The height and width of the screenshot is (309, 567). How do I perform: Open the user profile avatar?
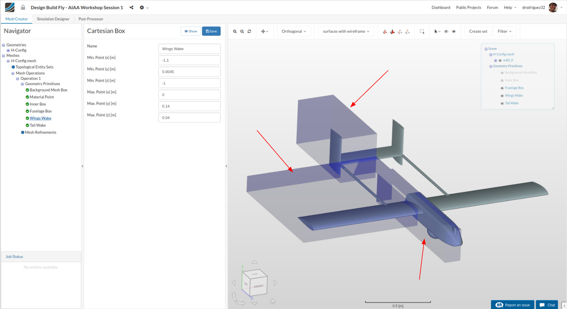tap(553, 7)
